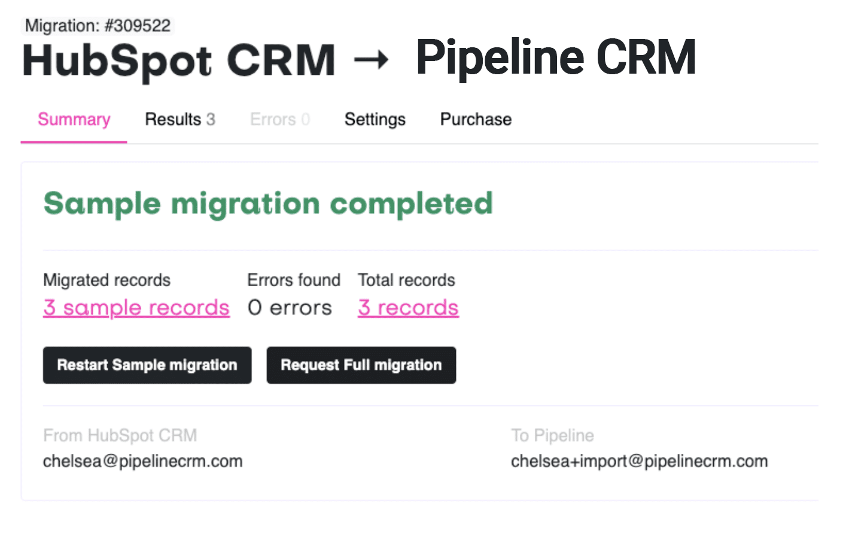Click the 0 errors text under Errors found
Screen dimensions: 846x546
tap(290, 307)
